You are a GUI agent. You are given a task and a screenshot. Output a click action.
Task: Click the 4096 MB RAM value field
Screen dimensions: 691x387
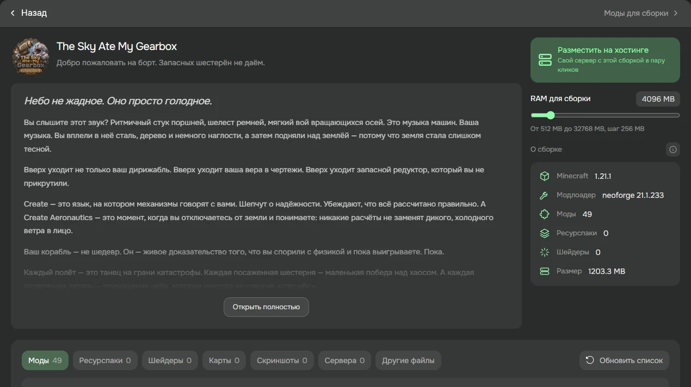click(658, 99)
